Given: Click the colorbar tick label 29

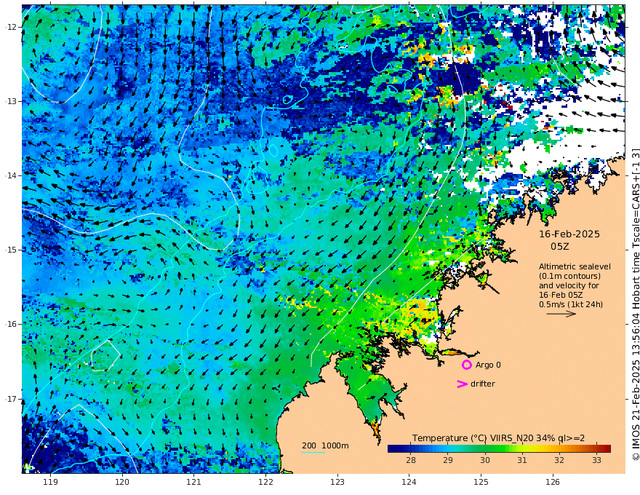Looking at the screenshot, I should tap(448, 460).
